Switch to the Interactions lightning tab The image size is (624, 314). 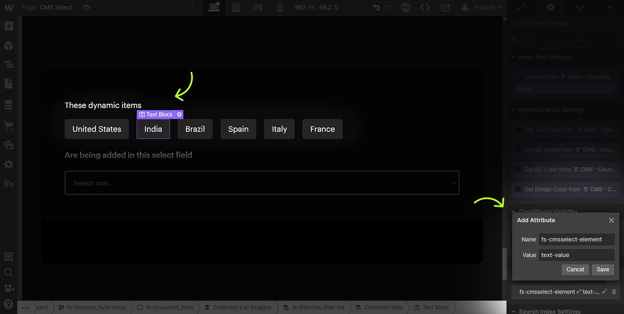pos(609,8)
